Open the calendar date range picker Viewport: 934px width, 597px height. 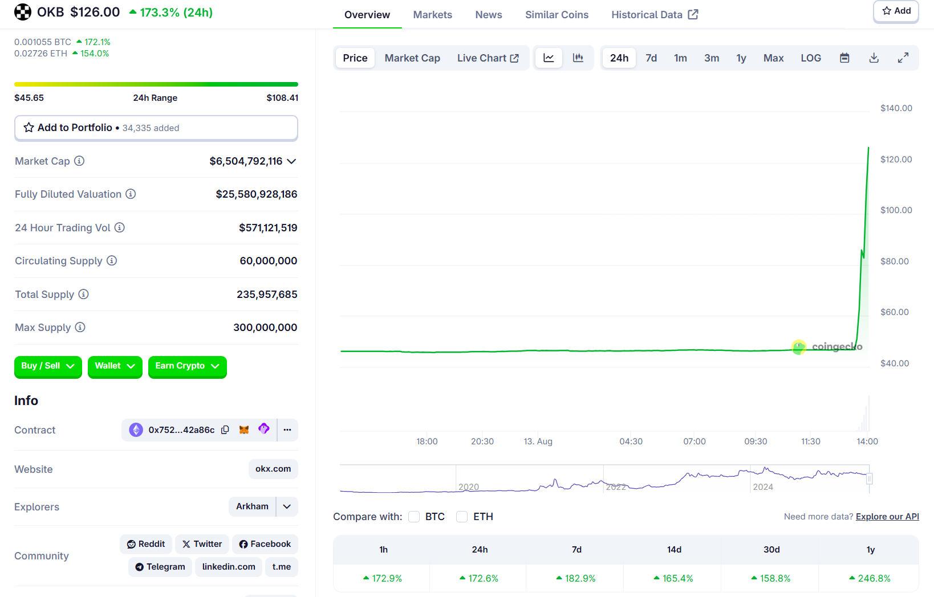click(844, 58)
